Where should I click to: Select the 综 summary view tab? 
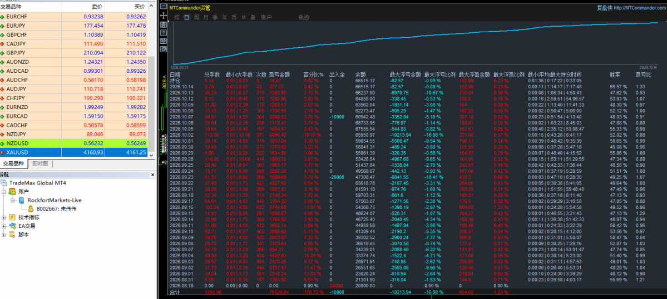click(x=177, y=17)
